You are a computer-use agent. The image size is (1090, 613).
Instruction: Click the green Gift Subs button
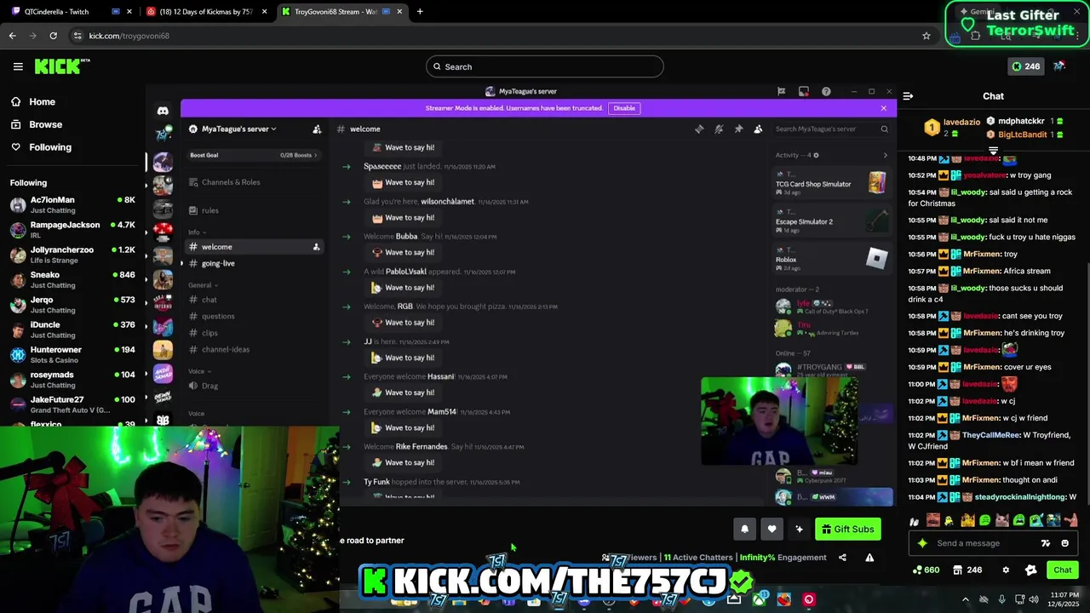[x=847, y=530]
